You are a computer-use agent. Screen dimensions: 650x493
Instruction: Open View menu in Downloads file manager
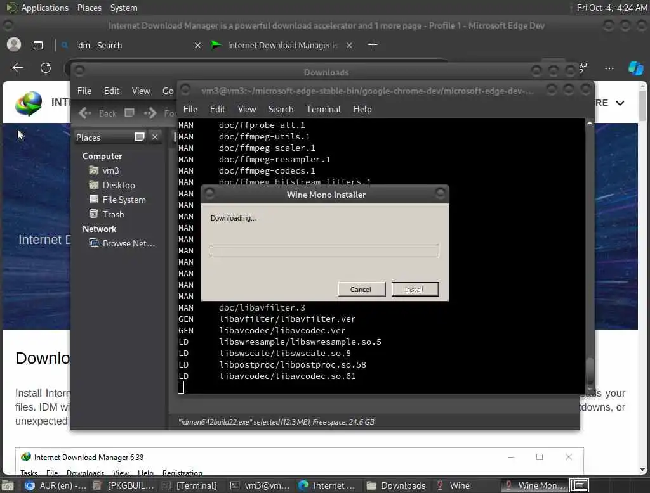(141, 91)
